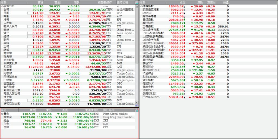Select the 紐幣 row

click(68, 36)
